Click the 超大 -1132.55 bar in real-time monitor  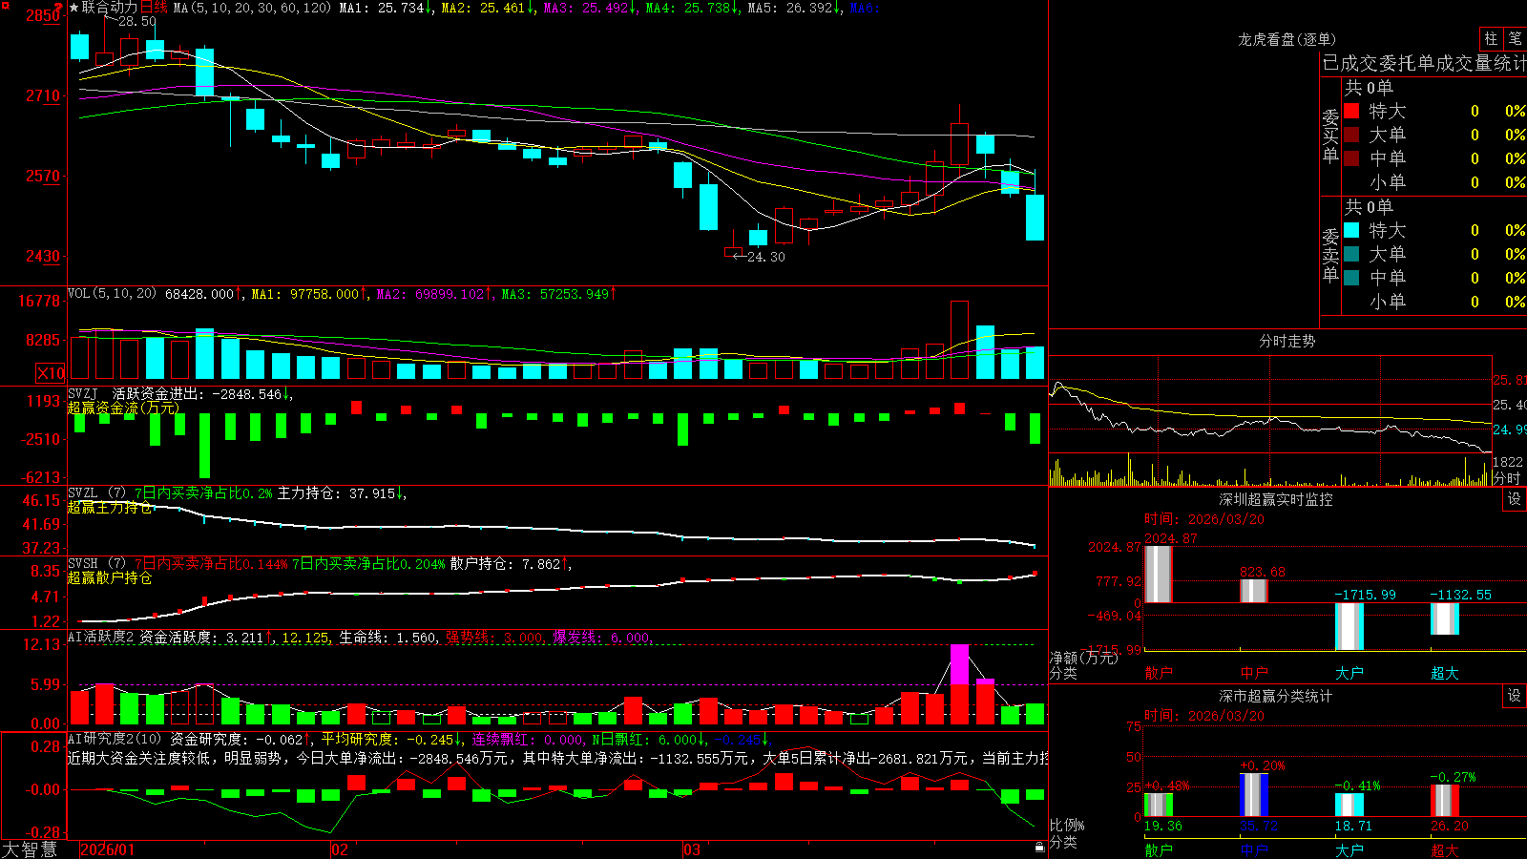1445,618
